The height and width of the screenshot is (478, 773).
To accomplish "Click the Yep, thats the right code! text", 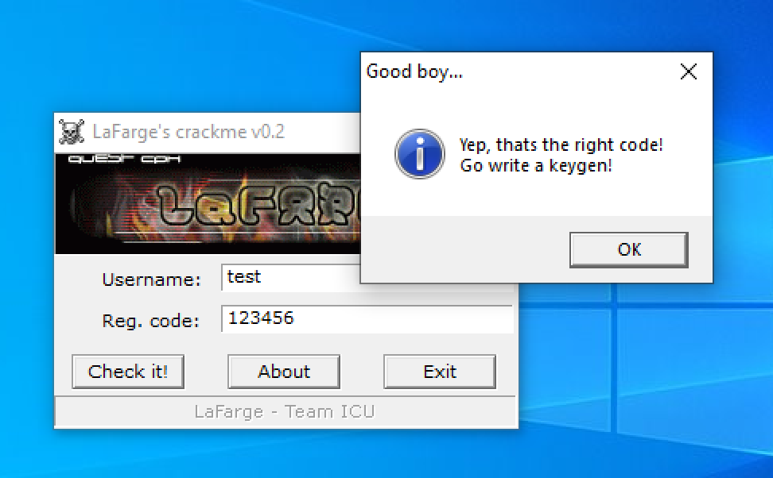I will click(x=561, y=145).
